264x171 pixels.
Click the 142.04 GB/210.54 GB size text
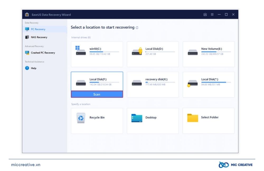pyautogui.click(x=100, y=84)
